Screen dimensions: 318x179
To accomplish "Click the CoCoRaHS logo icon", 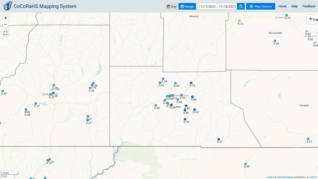I will pyautogui.click(x=8, y=6).
